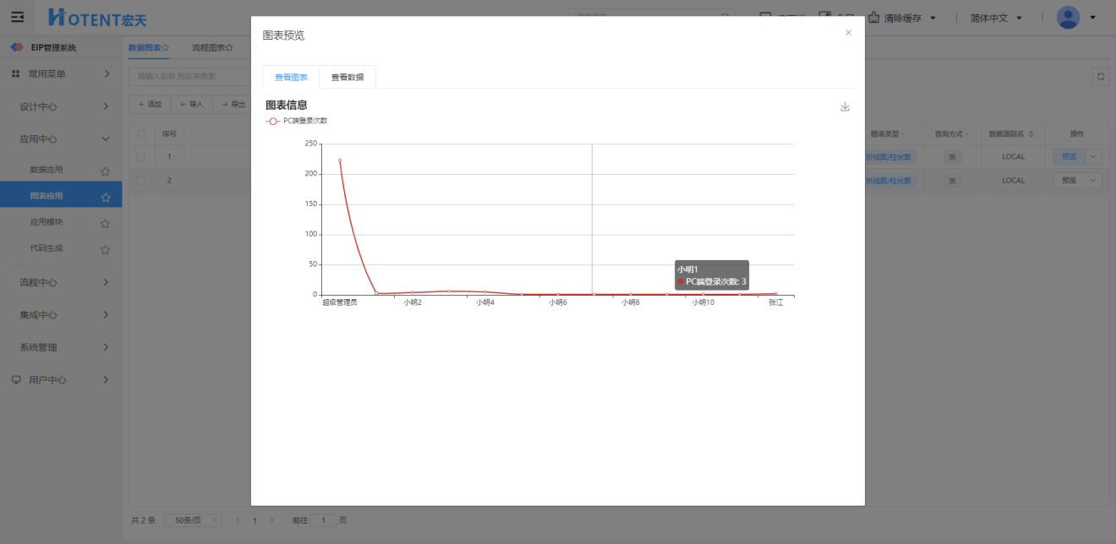Check the select-all checkbox in table header
The height and width of the screenshot is (544, 1116).
(x=141, y=133)
